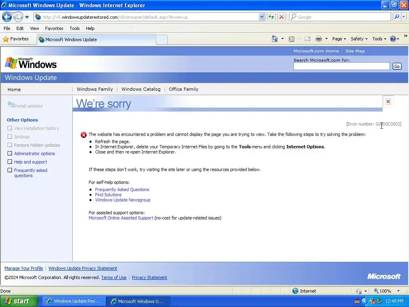This screenshot has height=307, width=409.
Task: Open the Microsoft.com Home link
Action: pos(316,51)
